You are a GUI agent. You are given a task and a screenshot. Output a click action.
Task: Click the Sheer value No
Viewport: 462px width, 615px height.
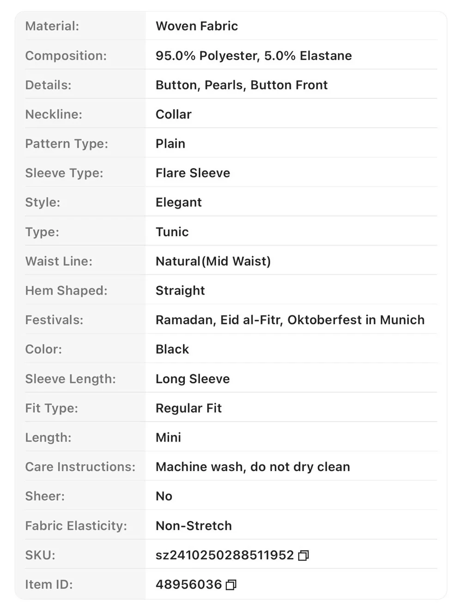(x=164, y=496)
